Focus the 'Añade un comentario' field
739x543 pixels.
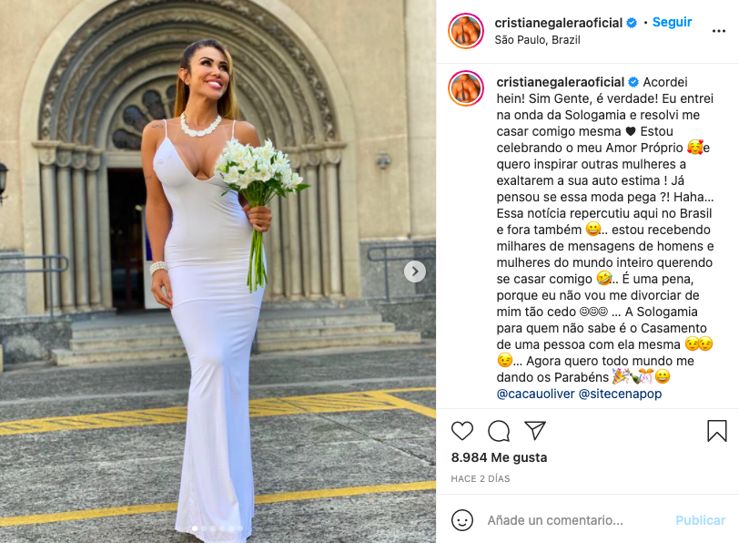(x=575, y=520)
